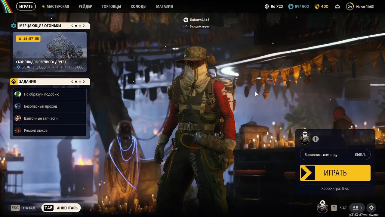Screen dimensions: 385x217
Task: Click Кросс-игра: Вкл. setting text
Action: pyautogui.click(x=335, y=189)
